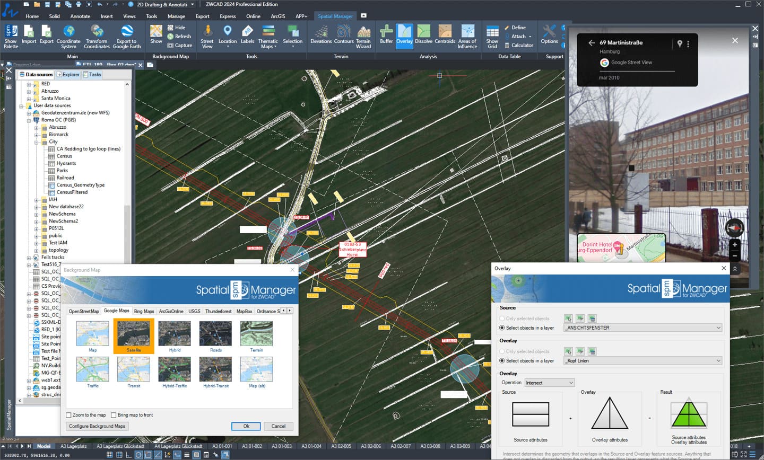Refresh the background map
The height and width of the screenshot is (460, 764).
pos(179,37)
